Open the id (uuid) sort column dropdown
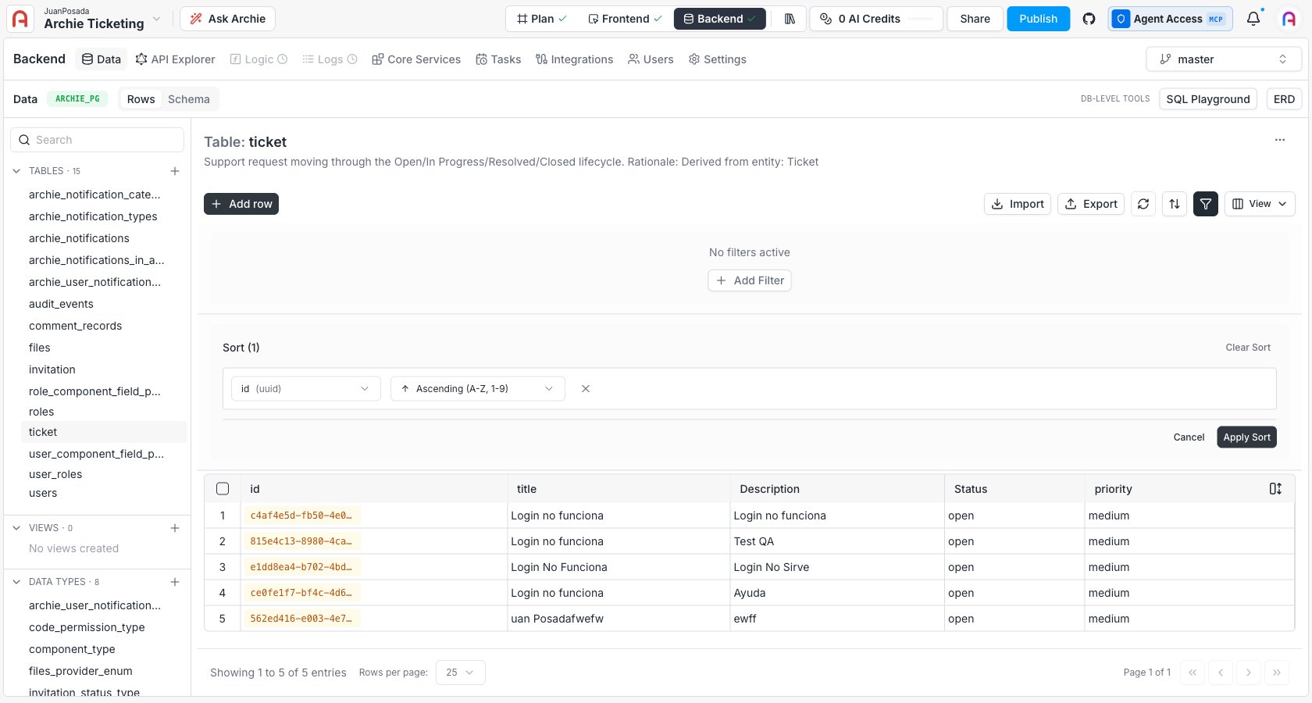Image resolution: width=1312 pixels, height=703 pixels. [x=306, y=388]
